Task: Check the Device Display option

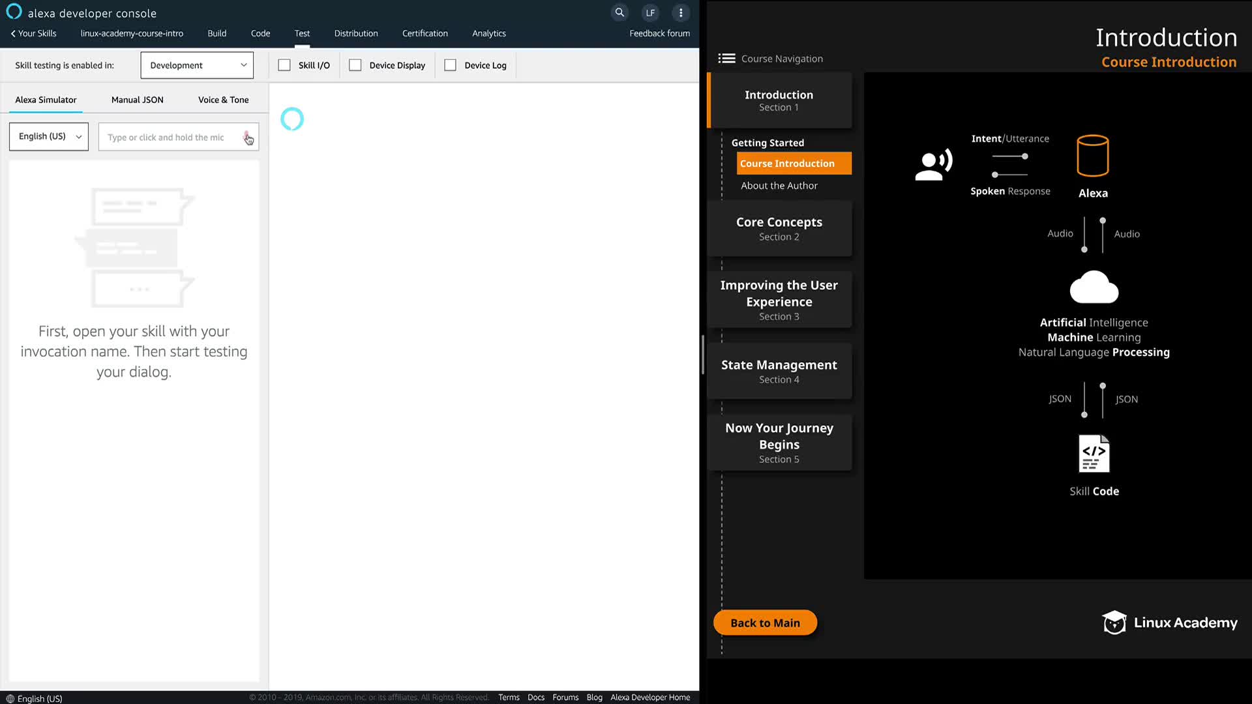Action: 355,65
